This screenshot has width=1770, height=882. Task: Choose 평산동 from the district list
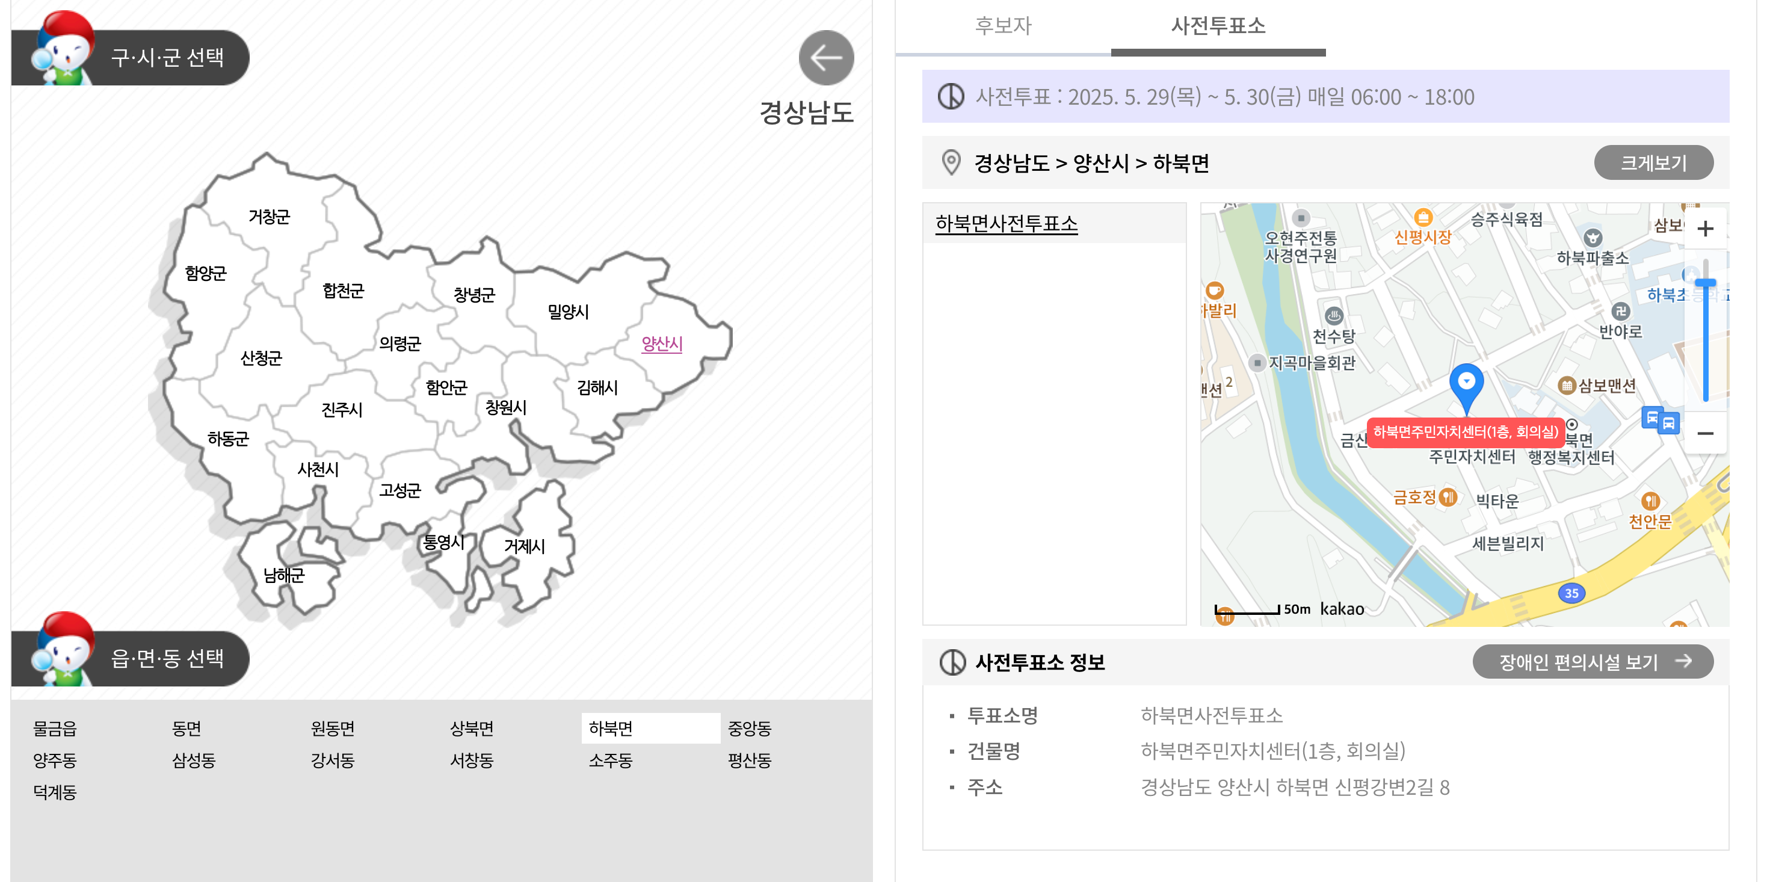click(x=750, y=760)
